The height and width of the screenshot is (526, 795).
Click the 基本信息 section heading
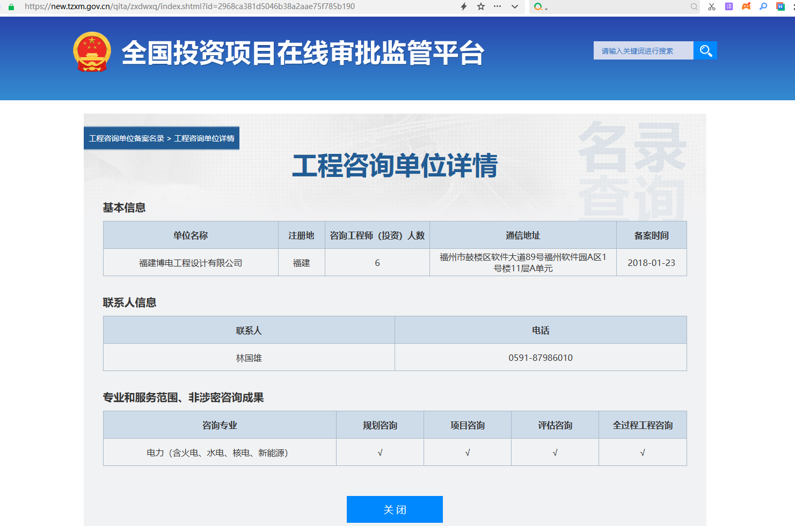[124, 208]
